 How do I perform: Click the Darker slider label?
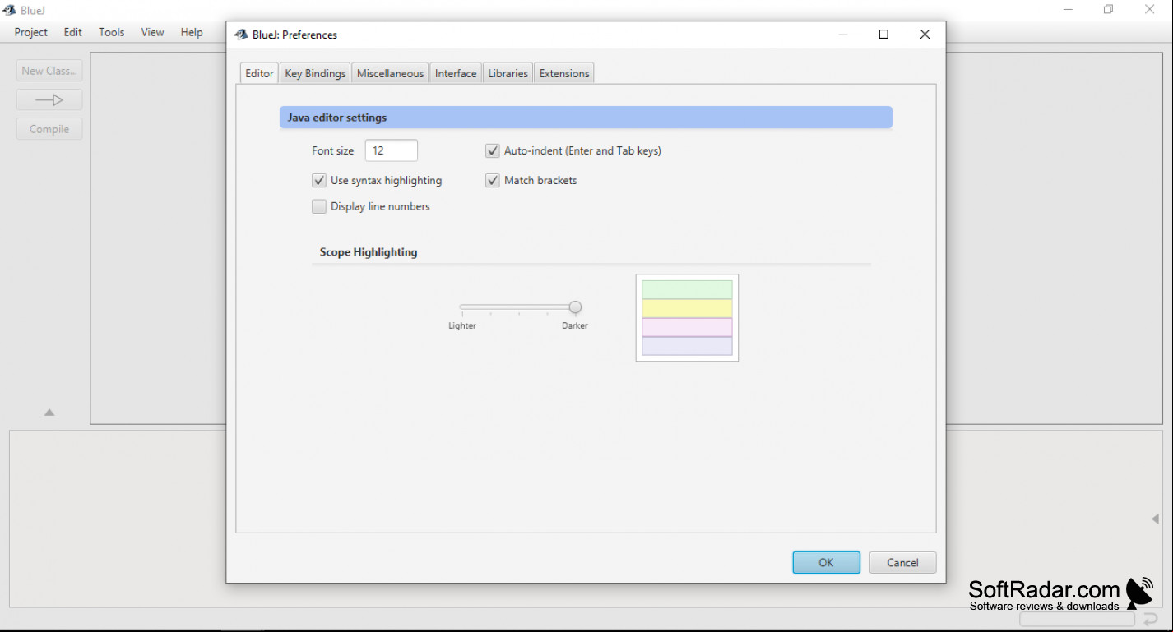[x=575, y=325]
